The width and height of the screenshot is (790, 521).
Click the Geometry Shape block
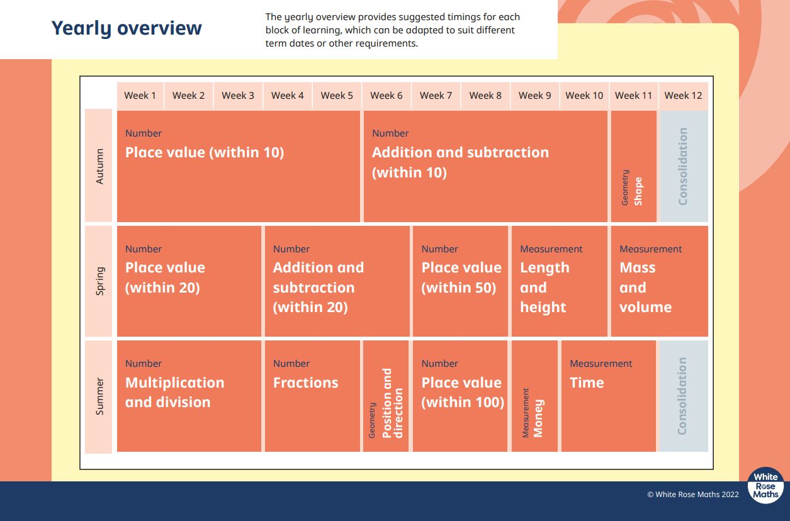pyautogui.click(x=634, y=166)
